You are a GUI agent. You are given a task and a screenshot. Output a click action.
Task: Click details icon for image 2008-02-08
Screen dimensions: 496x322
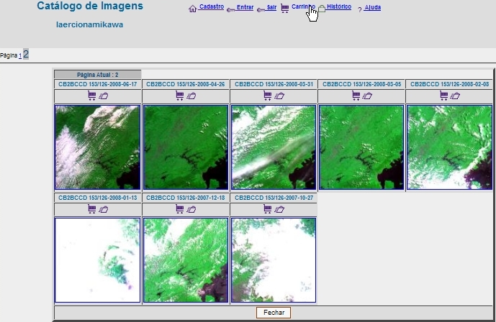(456, 96)
